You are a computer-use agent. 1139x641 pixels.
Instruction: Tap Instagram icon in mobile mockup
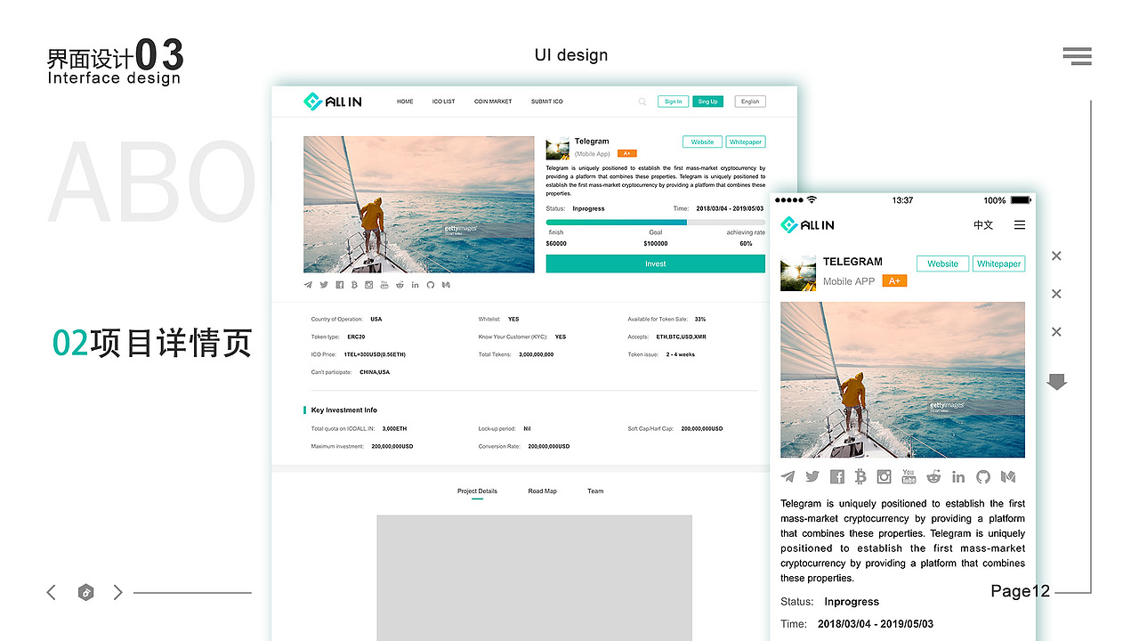pyautogui.click(x=885, y=476)
